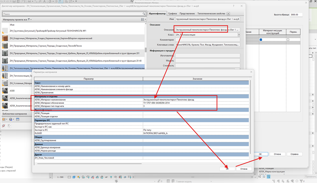This screenshot has width=317, height=183.
Task: Click the Ключевые слова keywords field
Action: click(x=208, y=45)
